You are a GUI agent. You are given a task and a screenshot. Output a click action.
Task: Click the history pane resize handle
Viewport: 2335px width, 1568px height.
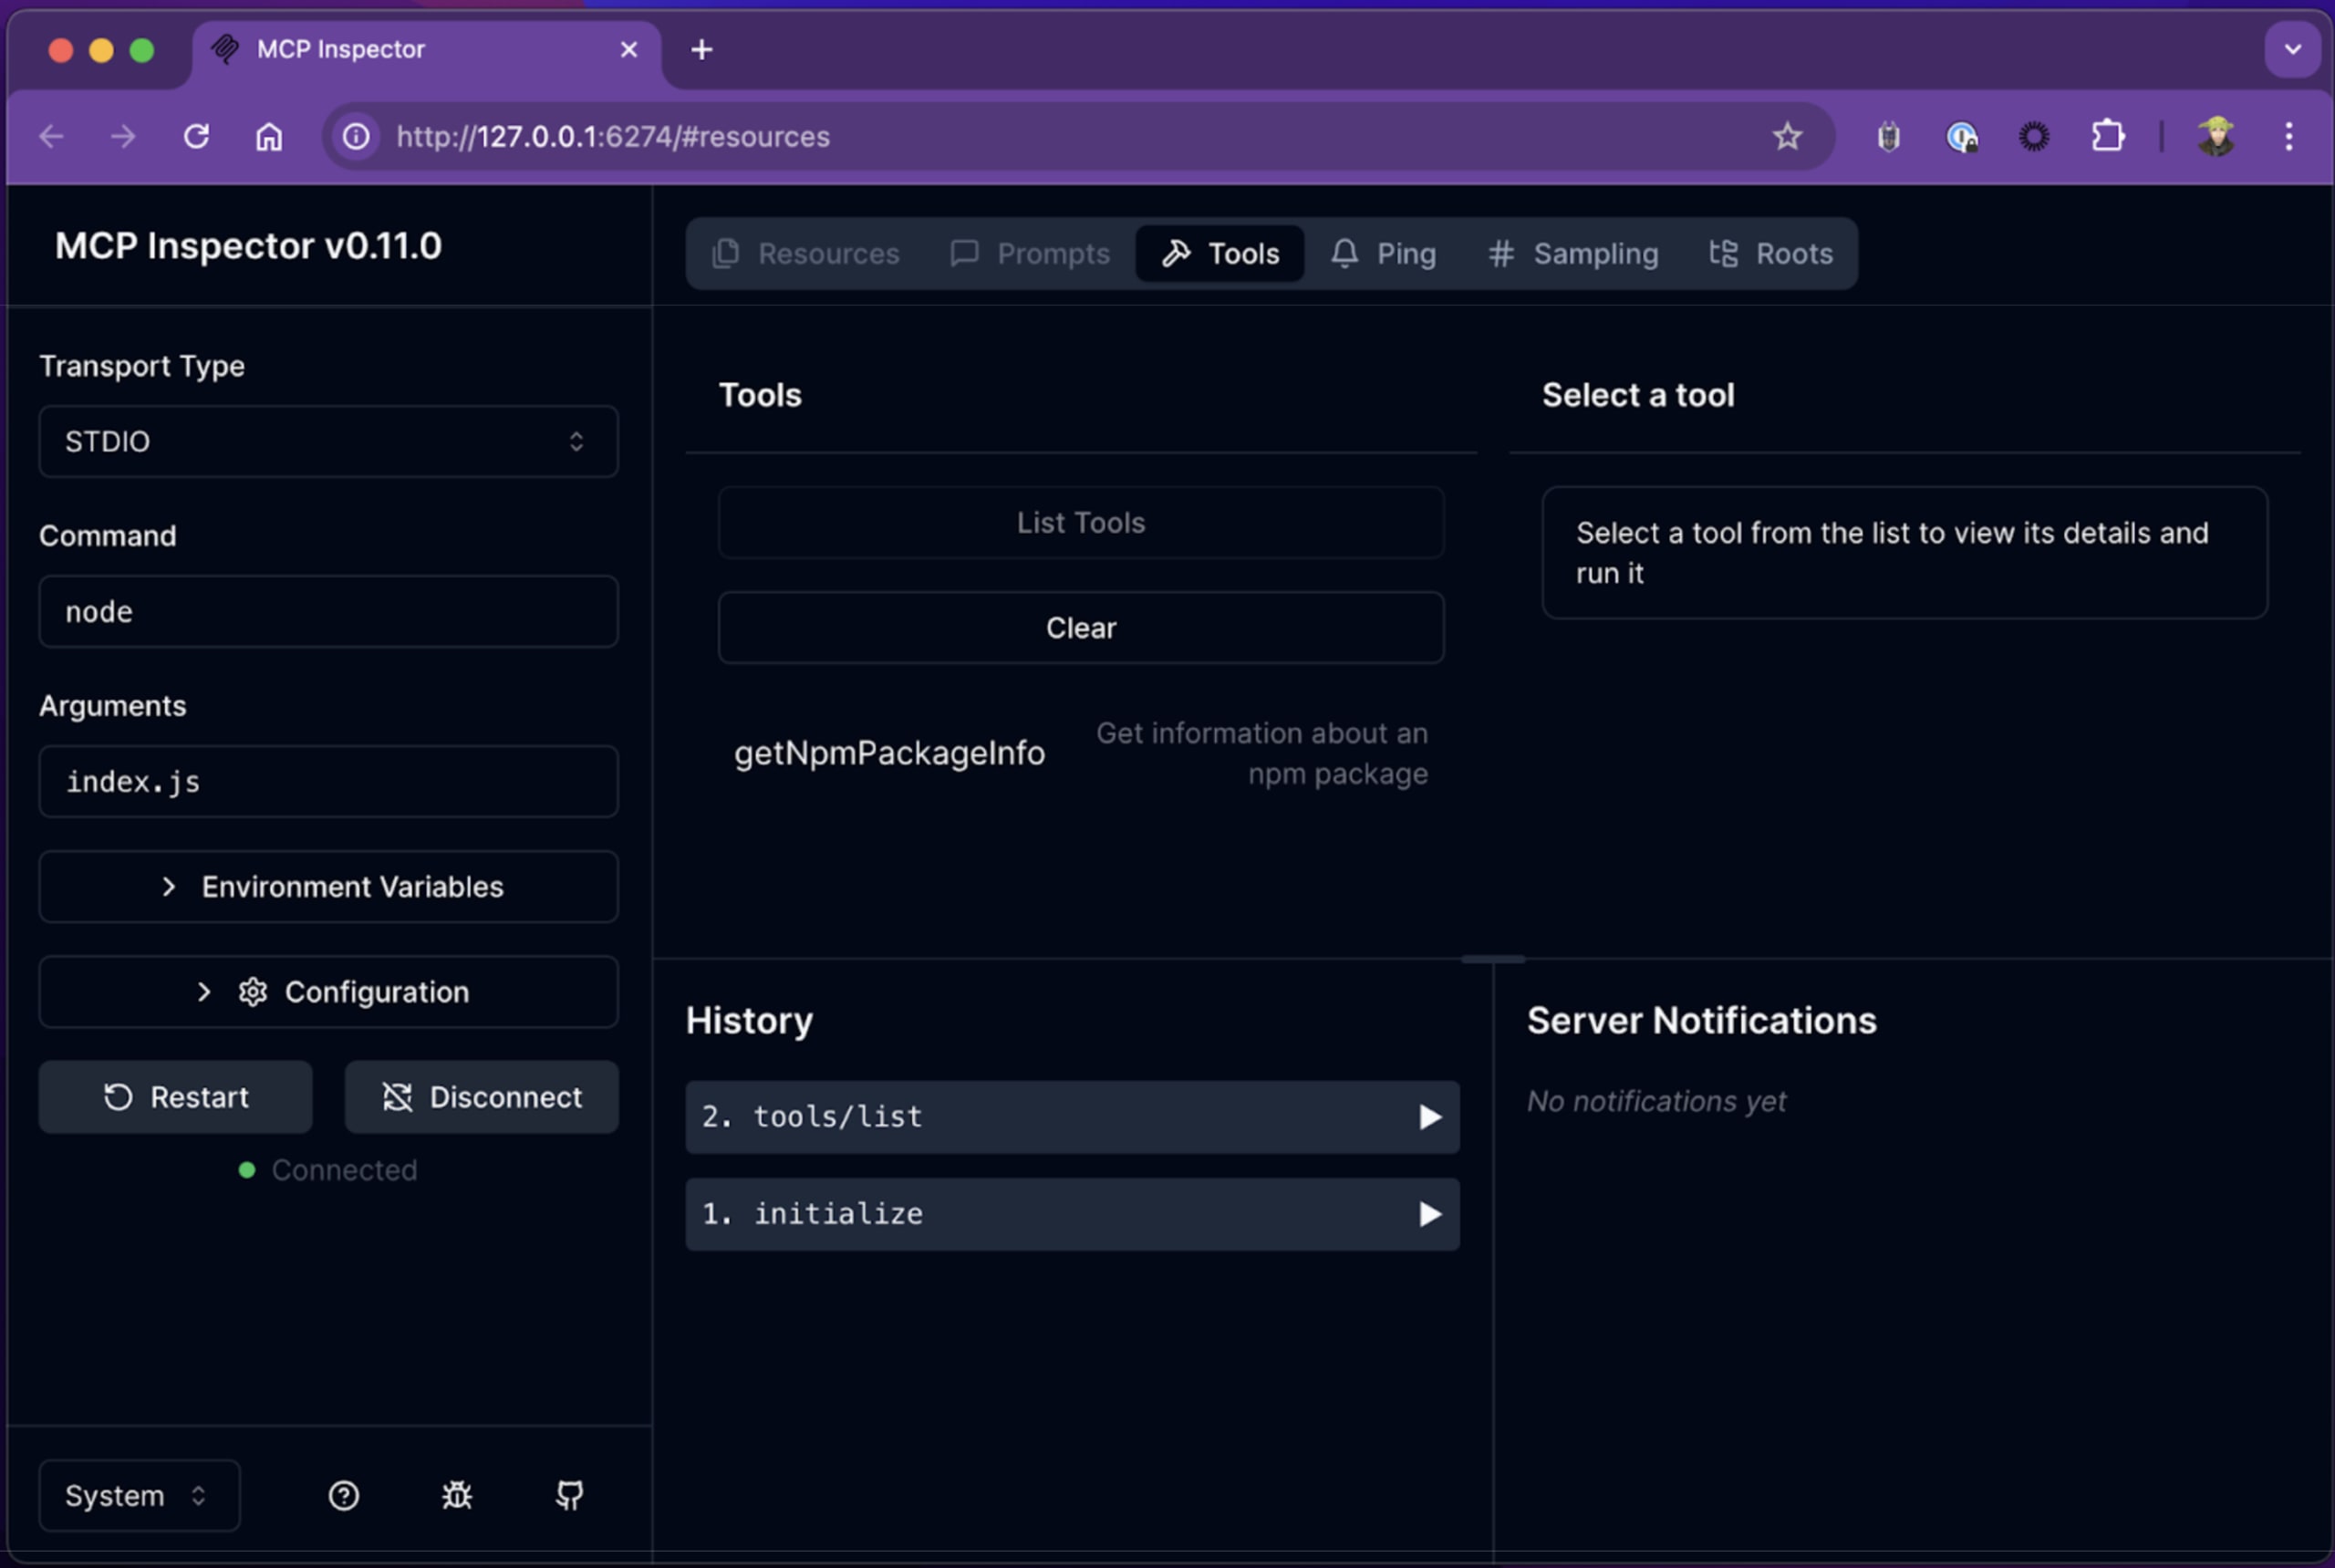coord(1493,959)
